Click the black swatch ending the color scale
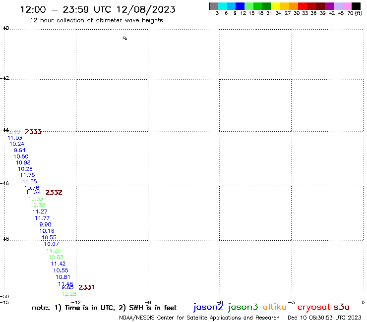The height and width of the screenshot is (322, 367). pos(356,6)
